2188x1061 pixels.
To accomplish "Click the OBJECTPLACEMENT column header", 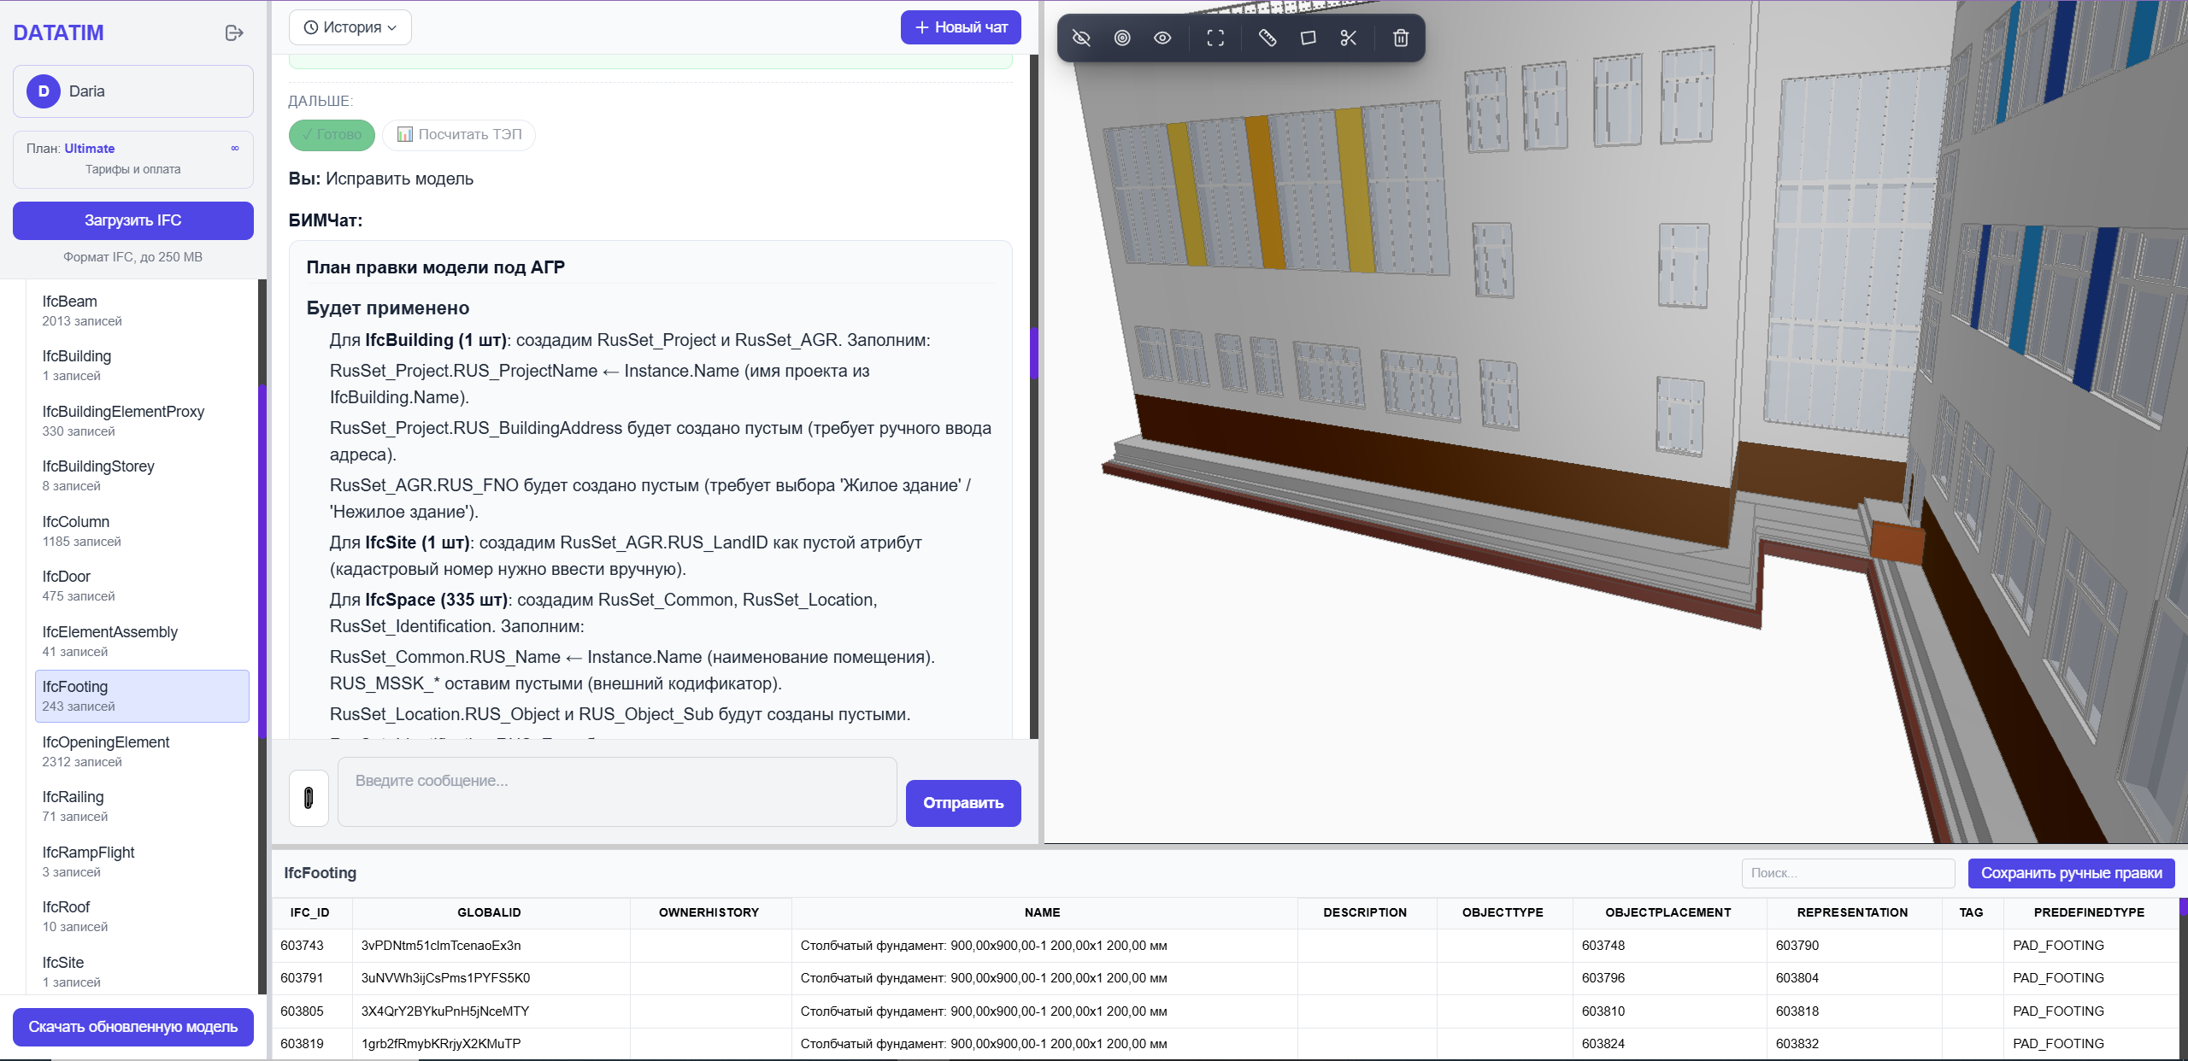I will (1668, 912).
